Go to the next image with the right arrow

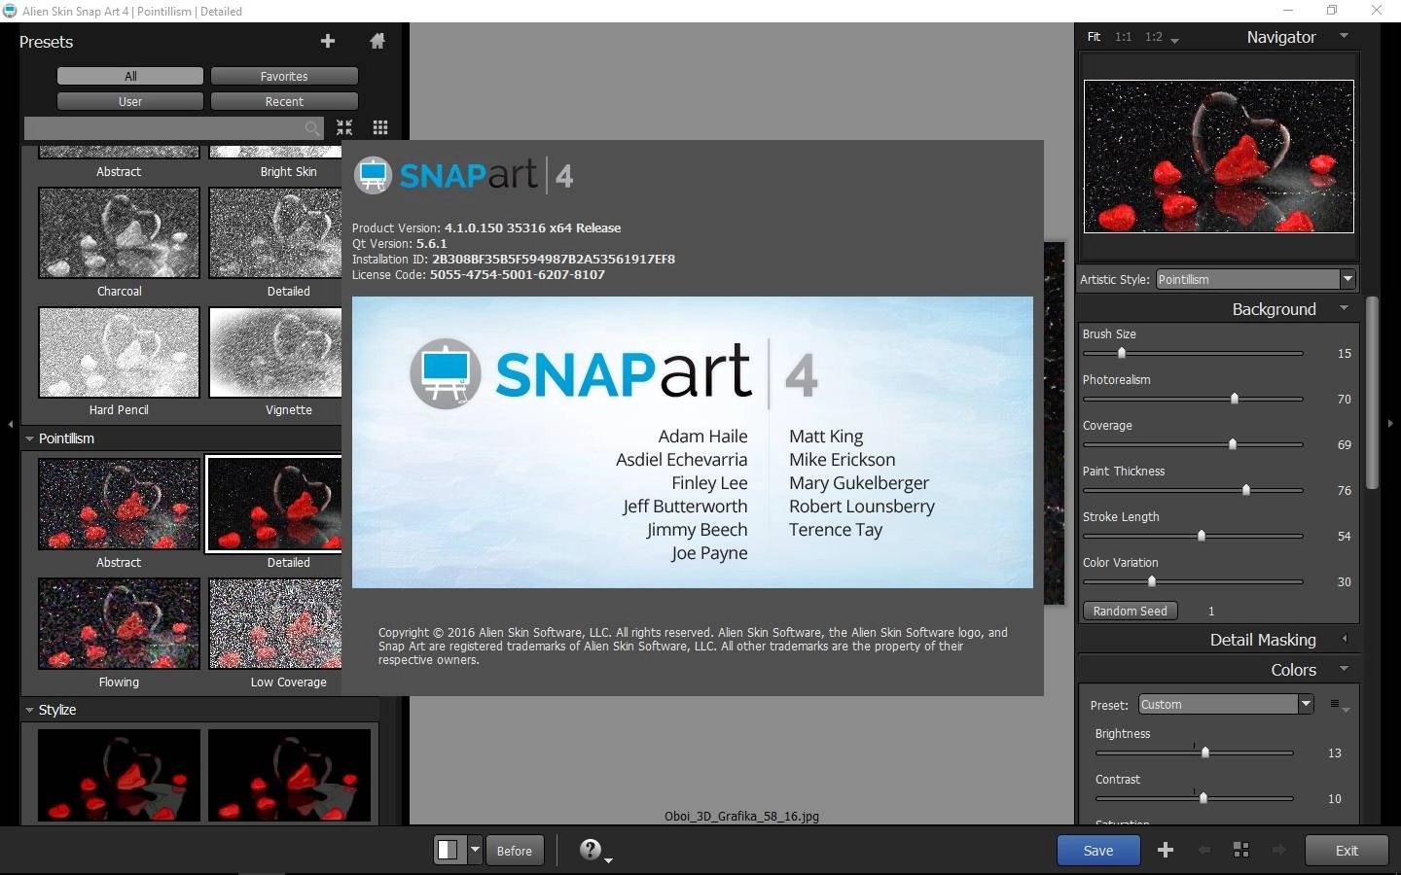tap(1279, 850)
